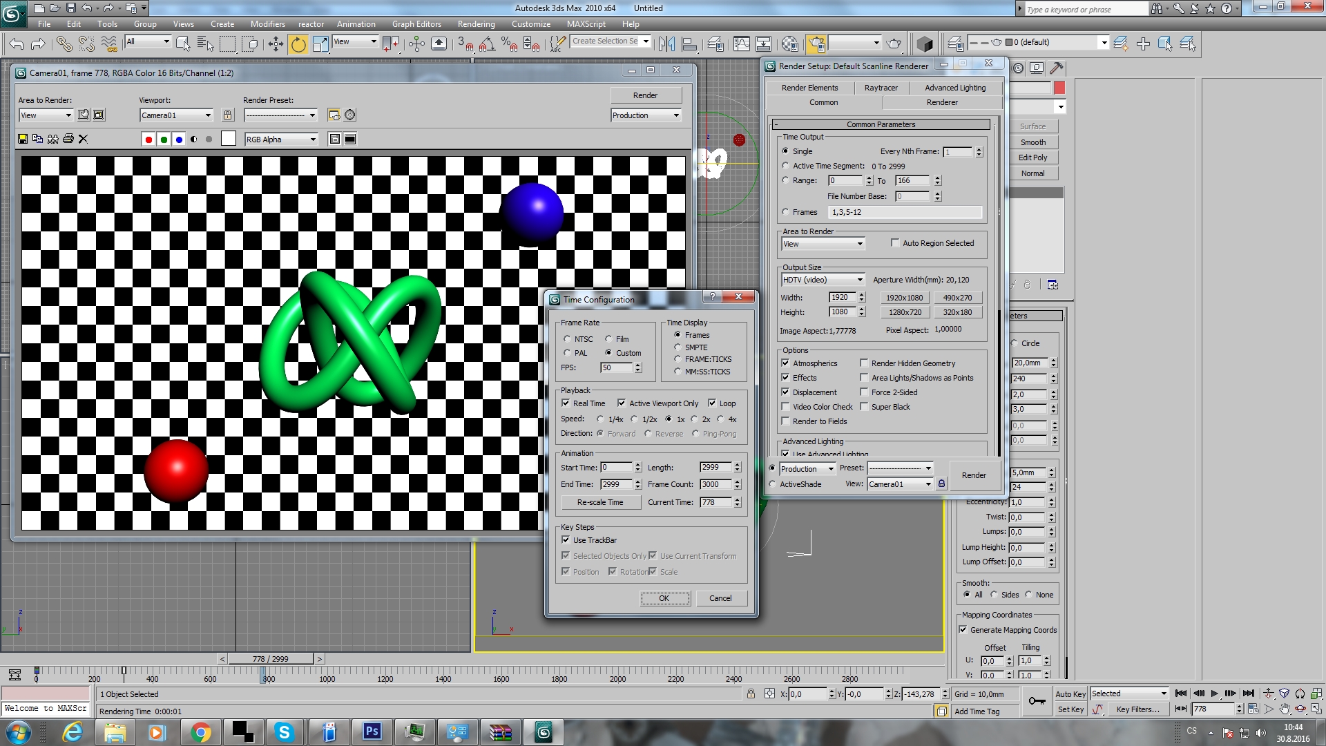This screenshot has width=1326, height=746.
Task: Switch to Advanced Lighting tab
Action: 955,88
